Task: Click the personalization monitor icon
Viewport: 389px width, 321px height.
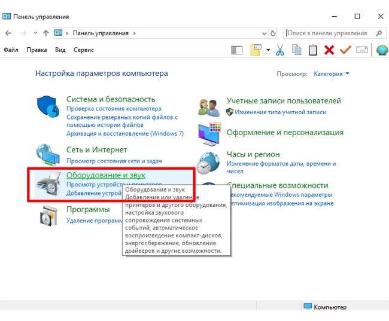Action: tap(209, 134)
